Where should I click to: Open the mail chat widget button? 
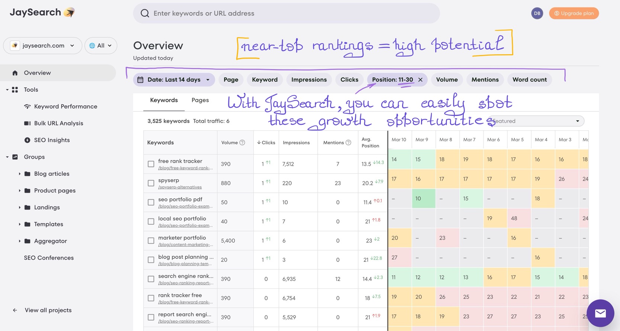pos(600,313)
